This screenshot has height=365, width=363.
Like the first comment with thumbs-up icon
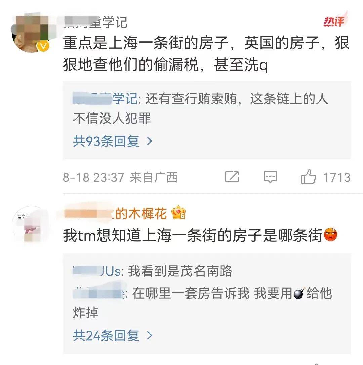[x=308, y=176]
